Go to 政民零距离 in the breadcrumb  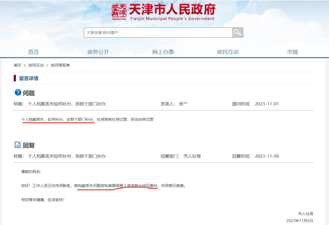(60, 65)
